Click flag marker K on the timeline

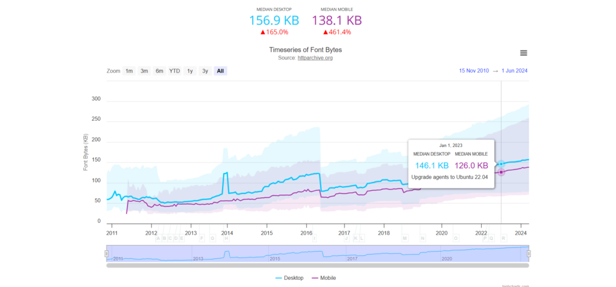click(x=356, y=238)
